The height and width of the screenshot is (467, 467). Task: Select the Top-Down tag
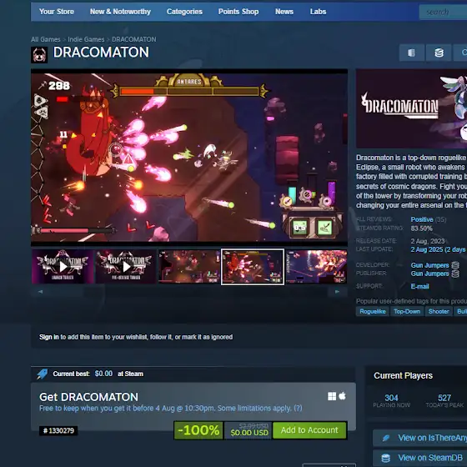[x=407, y=311]
